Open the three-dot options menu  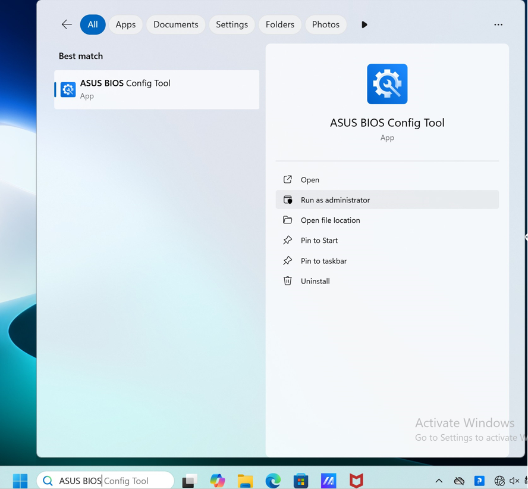498,24
